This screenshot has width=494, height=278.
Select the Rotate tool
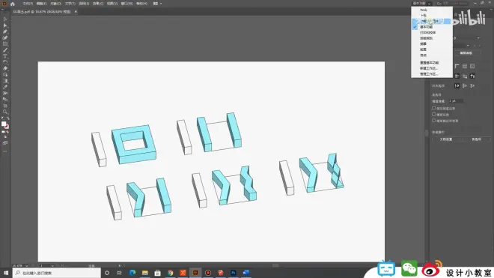(x=5, y=62)
